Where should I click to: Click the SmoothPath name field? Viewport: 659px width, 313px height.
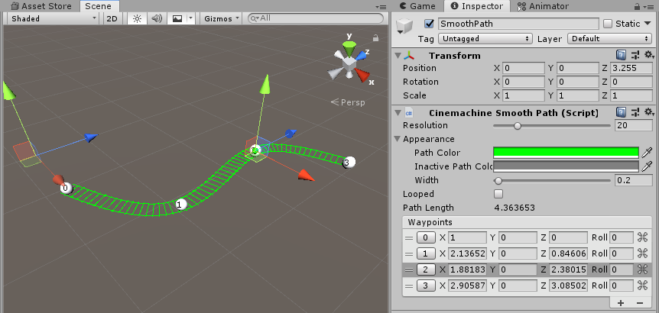tap(518, 24)
